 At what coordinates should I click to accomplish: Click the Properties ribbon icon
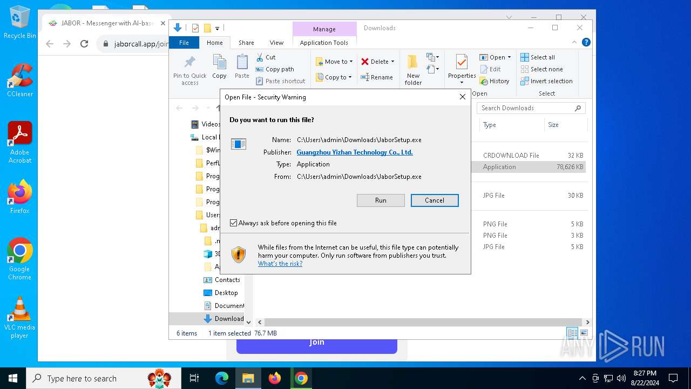point(462,62)
